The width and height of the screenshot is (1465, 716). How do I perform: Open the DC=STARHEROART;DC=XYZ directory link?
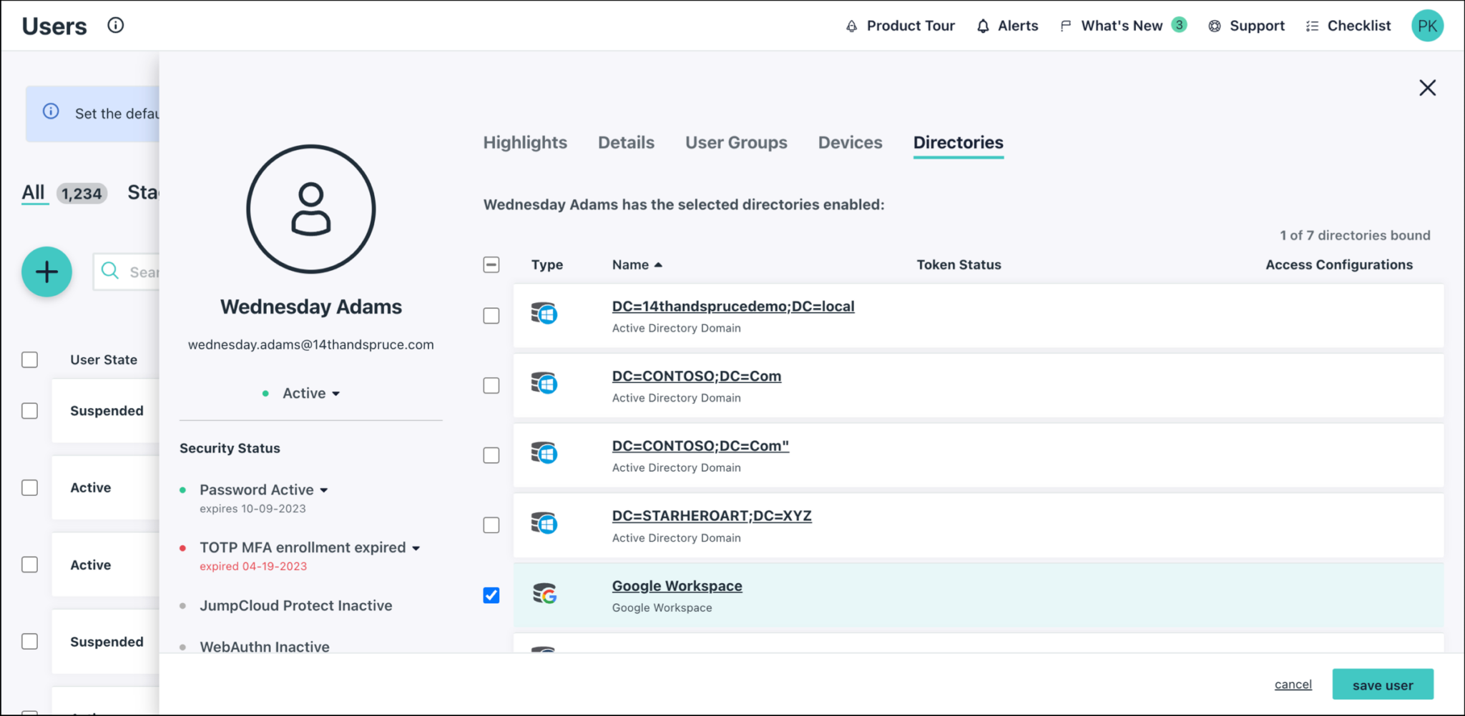point(712,515)
